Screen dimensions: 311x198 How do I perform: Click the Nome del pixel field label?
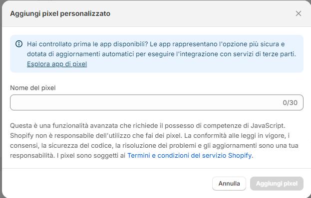33,88
